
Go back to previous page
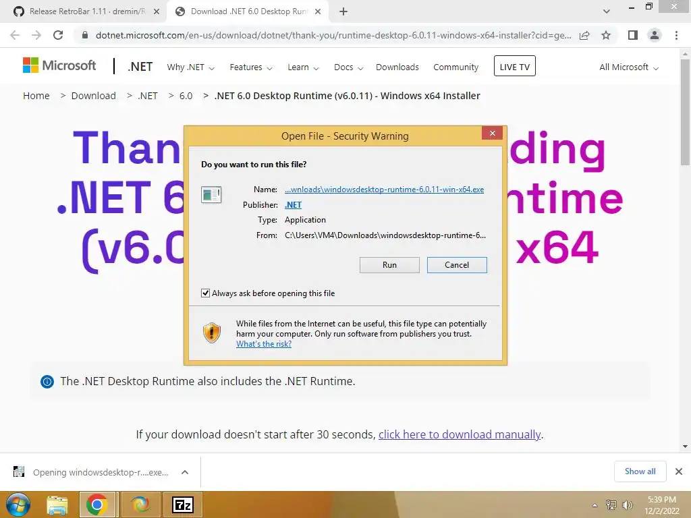(x=15, y=35)
